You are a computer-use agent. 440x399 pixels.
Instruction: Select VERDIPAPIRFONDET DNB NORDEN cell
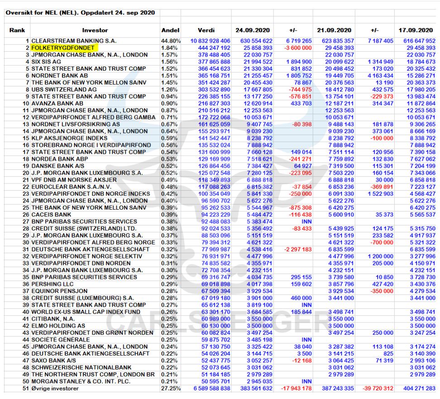click(x=81, y=264)
